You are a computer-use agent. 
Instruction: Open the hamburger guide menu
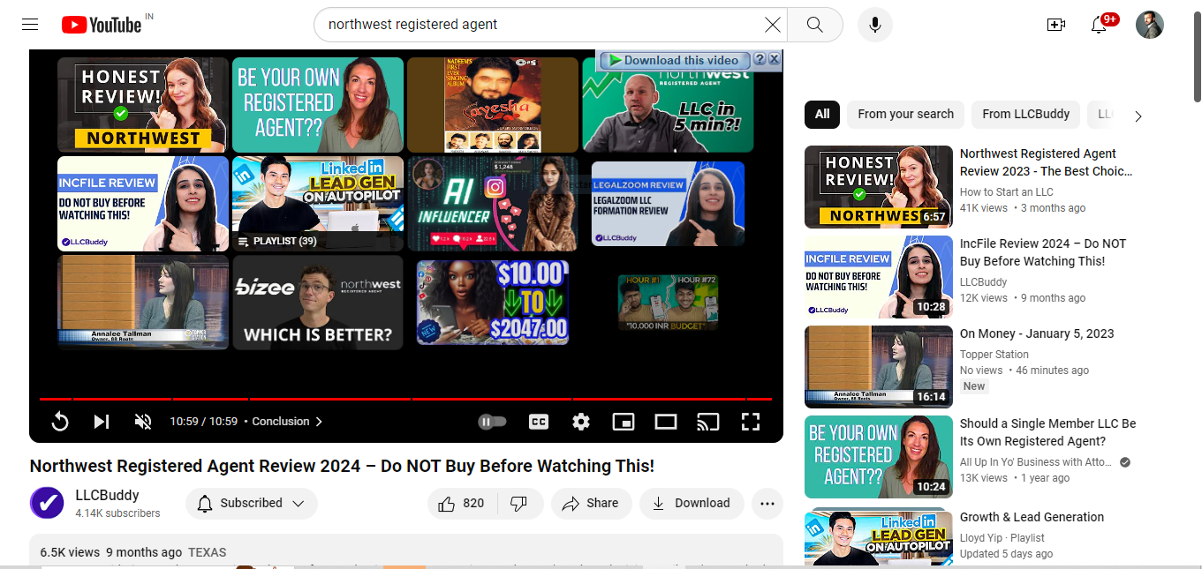coord(30,25)
